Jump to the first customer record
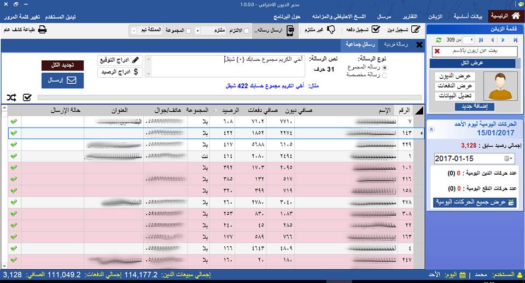Screen dimensions: 525x283 [481, 40]
